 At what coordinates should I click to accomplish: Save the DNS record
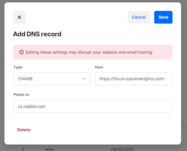click(163, 17)
